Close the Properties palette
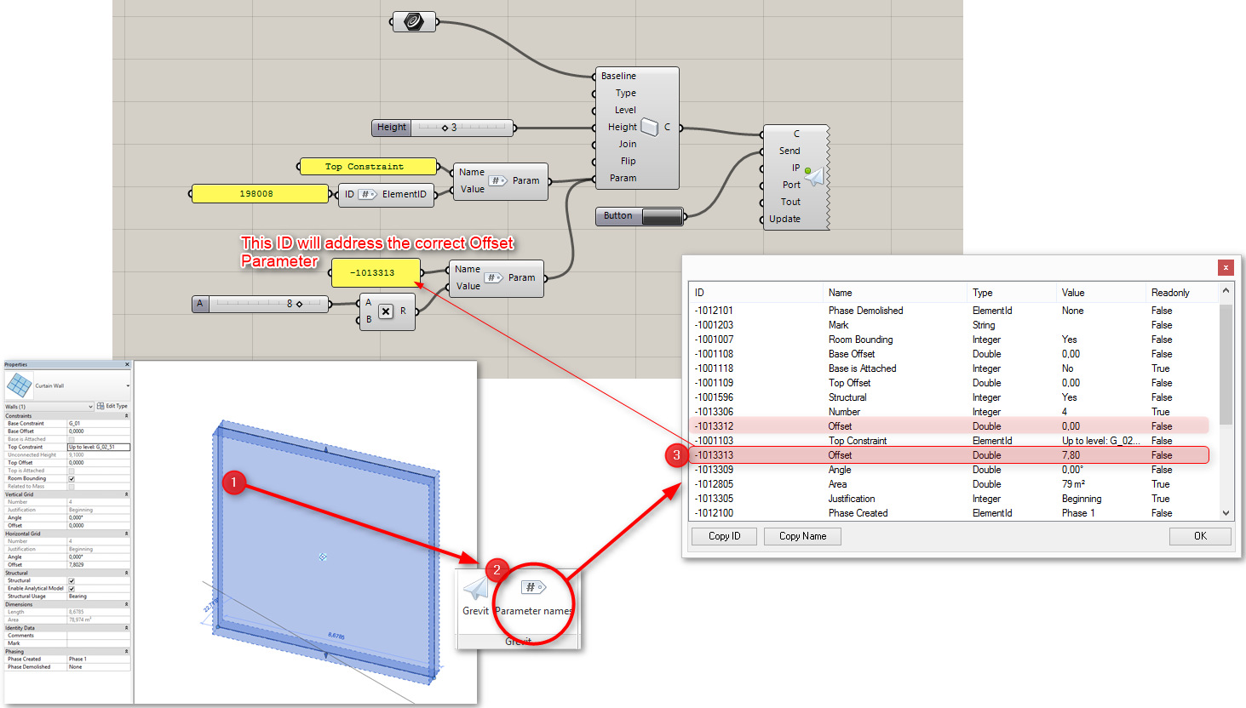 [127, 364]
